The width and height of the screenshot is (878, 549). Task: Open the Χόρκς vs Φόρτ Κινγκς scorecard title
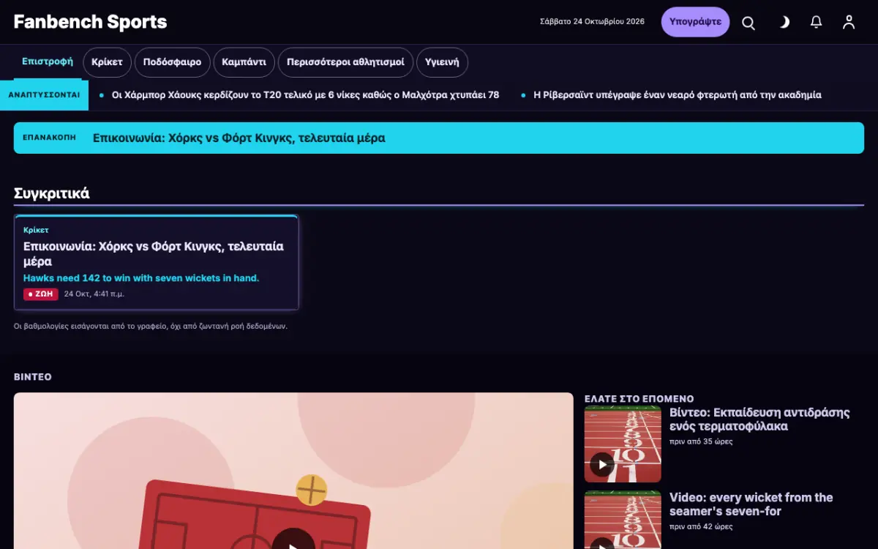154,253
